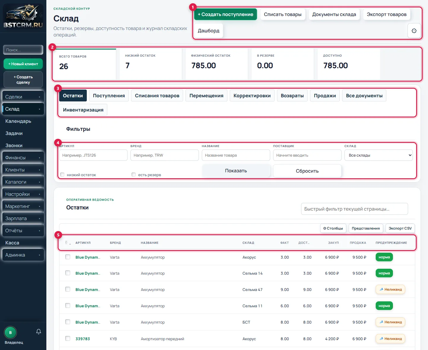Viewport: 428px width, 350px height.
Task: Open the gear settings icon near Экспорт товаров
Action: point(414,31)
